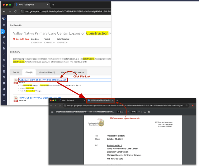This screenshot has height=166, width=199.
Task: Go back in the PDF browser window
Action: [x=51, y=106]
